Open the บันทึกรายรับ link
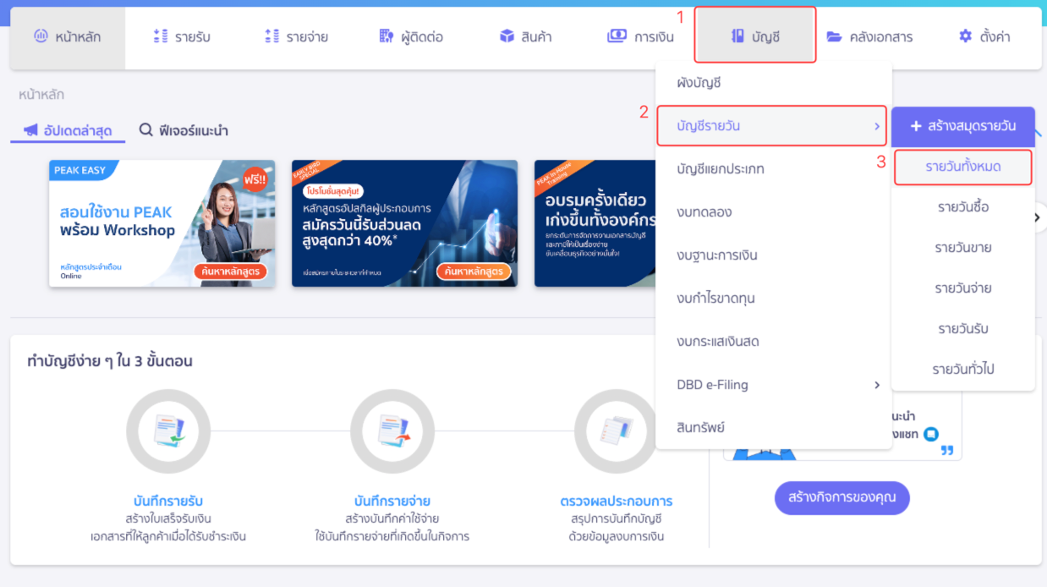The width and height of the screenshot is (1047, 587). pyautogui.click(x=168, y=501)
